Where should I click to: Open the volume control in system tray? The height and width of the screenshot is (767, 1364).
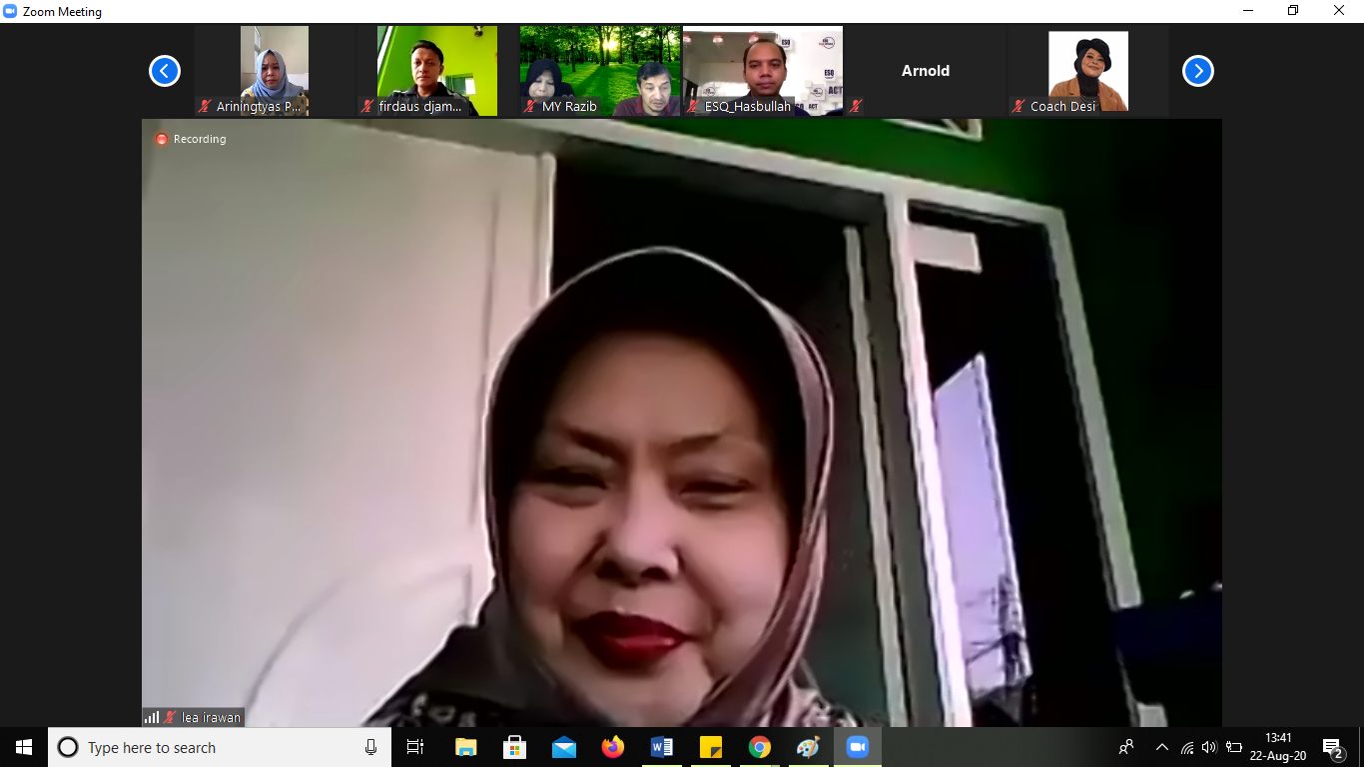(x=1209, y=747)
